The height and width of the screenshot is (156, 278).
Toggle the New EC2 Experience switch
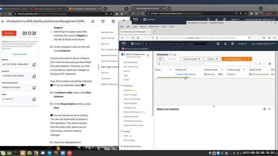coord(123,54)
